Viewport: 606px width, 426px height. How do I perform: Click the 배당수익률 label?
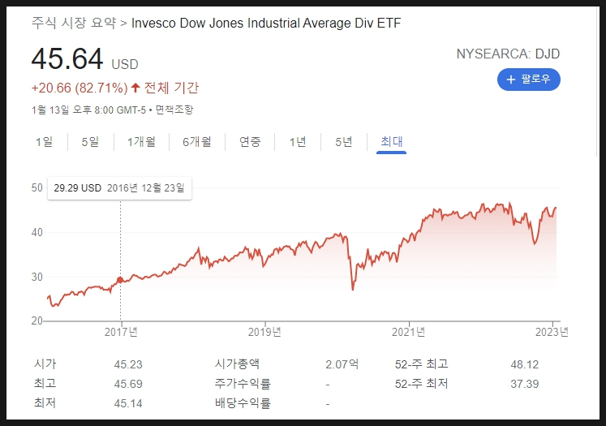click(243, 403)
